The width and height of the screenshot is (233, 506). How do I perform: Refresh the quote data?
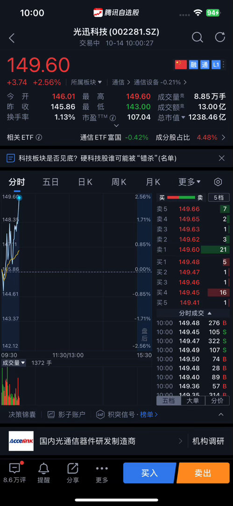220,37
